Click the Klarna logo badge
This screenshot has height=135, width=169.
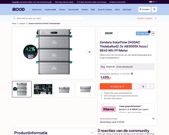pyautogui.click(x=109, y=109)
